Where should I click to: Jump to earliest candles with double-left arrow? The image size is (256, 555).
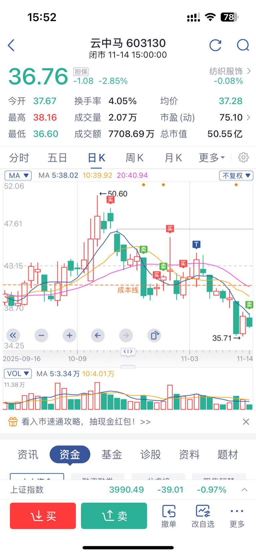pyautogui.click(x=13, y=335)
